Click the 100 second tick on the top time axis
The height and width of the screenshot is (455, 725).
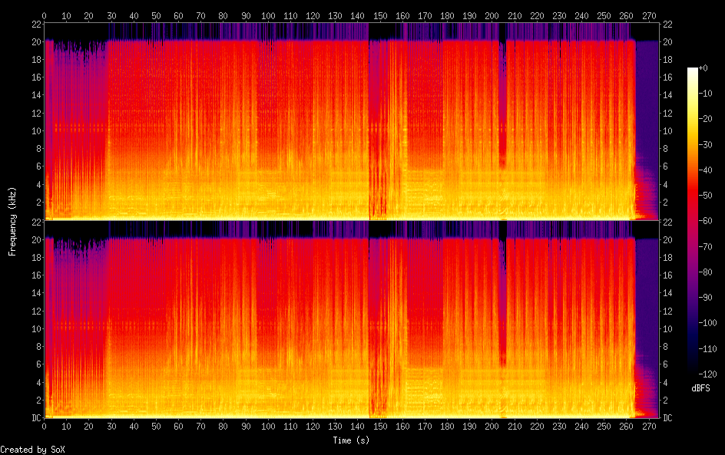coord(268,15)
